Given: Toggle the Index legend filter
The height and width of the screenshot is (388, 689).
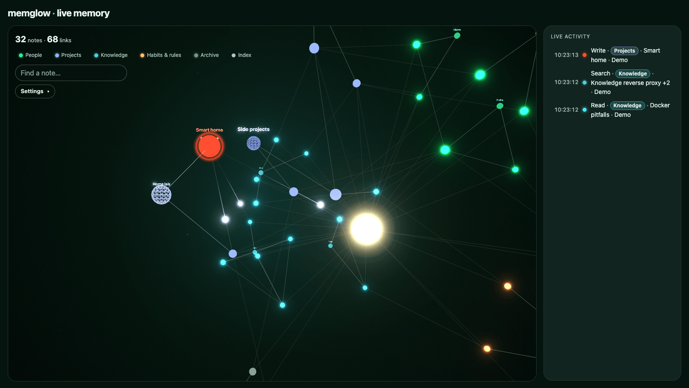Looking at the screenshot, I should 241,55.
